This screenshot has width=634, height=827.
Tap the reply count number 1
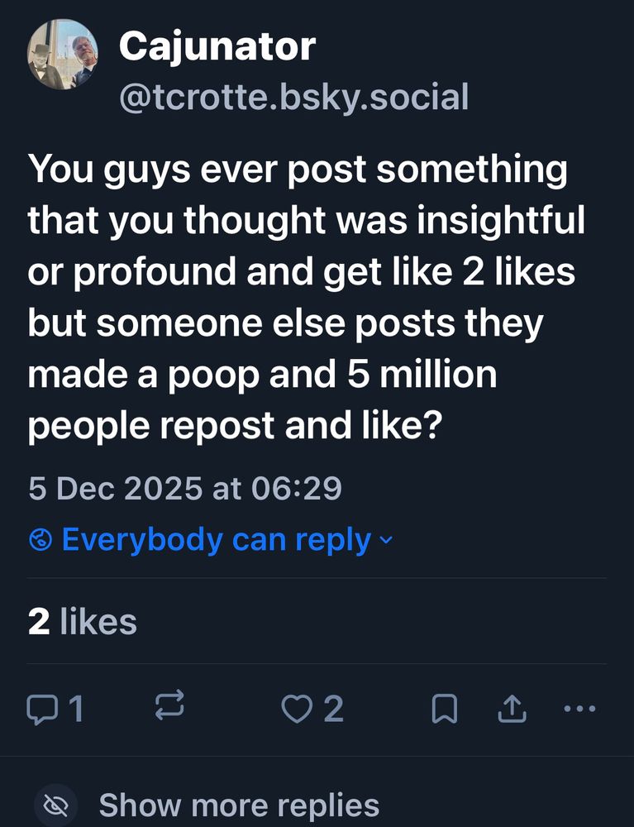pos(76,709)
